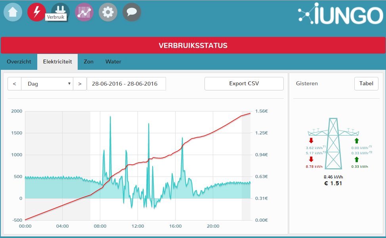The width and height of the screenshot is (386, 238).
Task: Click the 08:00 x-axis label
Action: click(100, 226)
